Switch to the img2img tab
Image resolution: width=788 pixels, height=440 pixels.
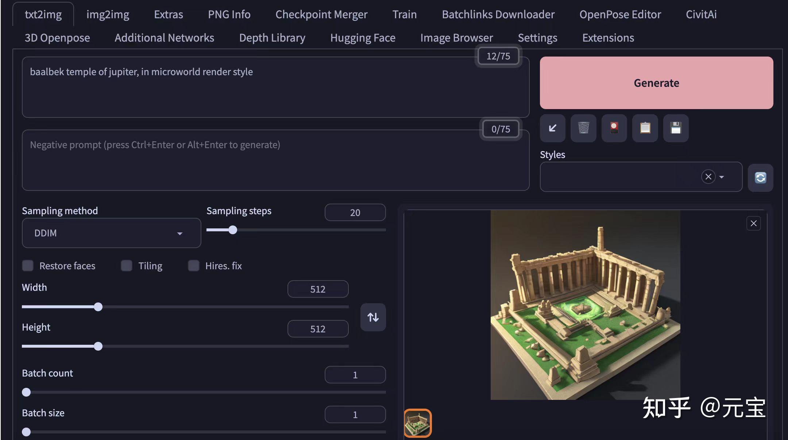[x=108, y=14]
